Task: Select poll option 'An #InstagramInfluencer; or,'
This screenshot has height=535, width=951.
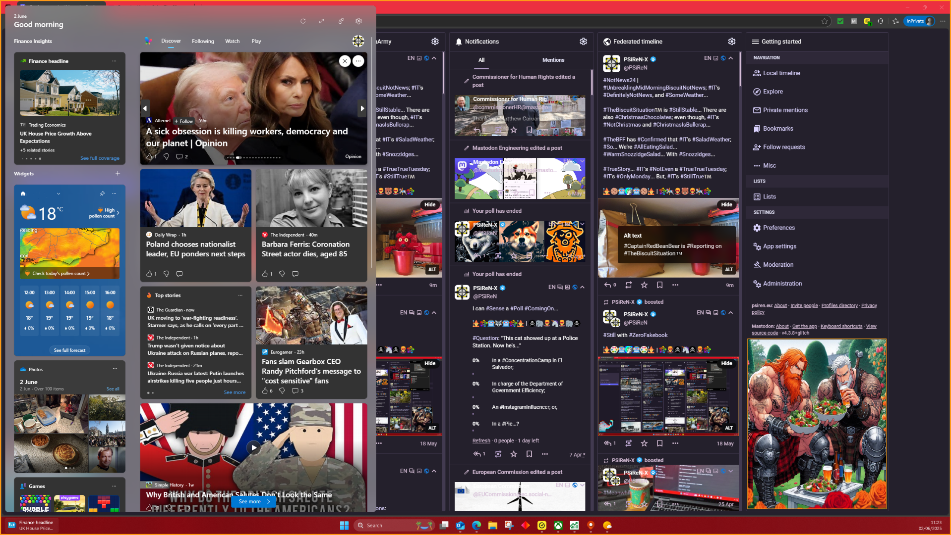Action: (524, 407)
